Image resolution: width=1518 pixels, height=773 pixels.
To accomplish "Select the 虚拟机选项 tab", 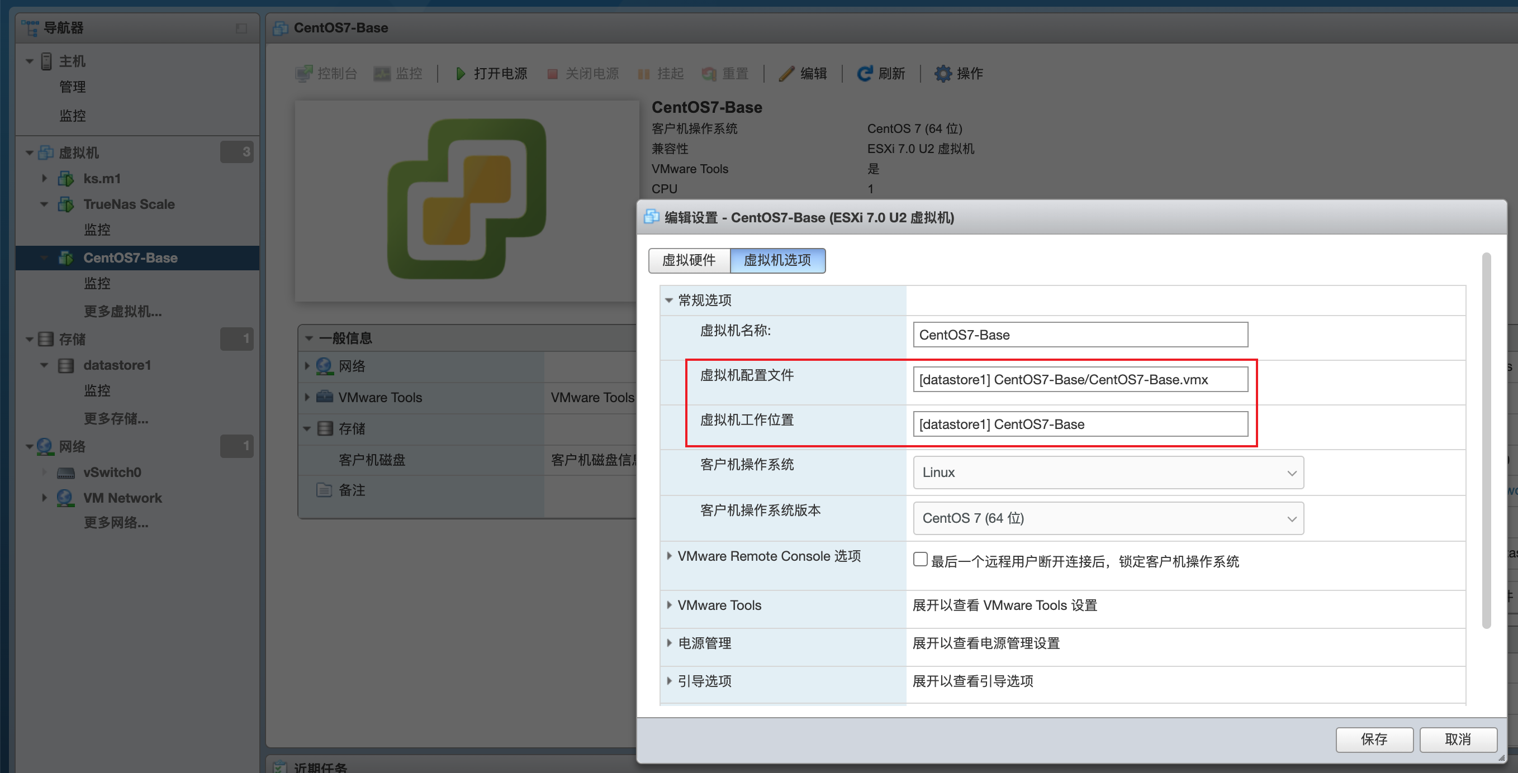I will (777, 260).
